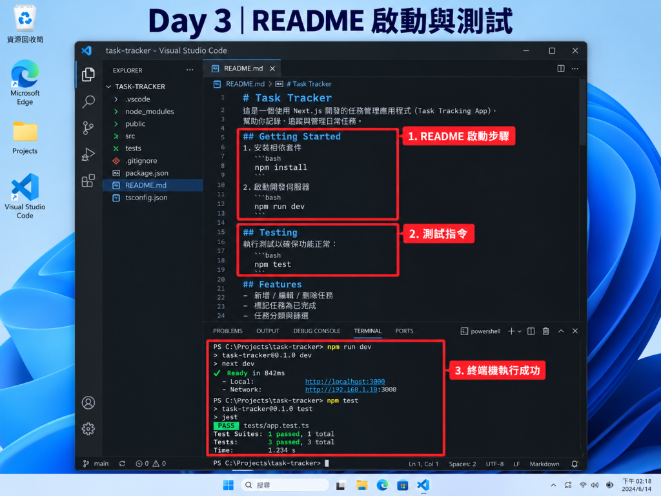Click Ln 1, Col 1 in status bar
Image resolution: width=661 pixels, height=496 pixels.
click(423, 464)
